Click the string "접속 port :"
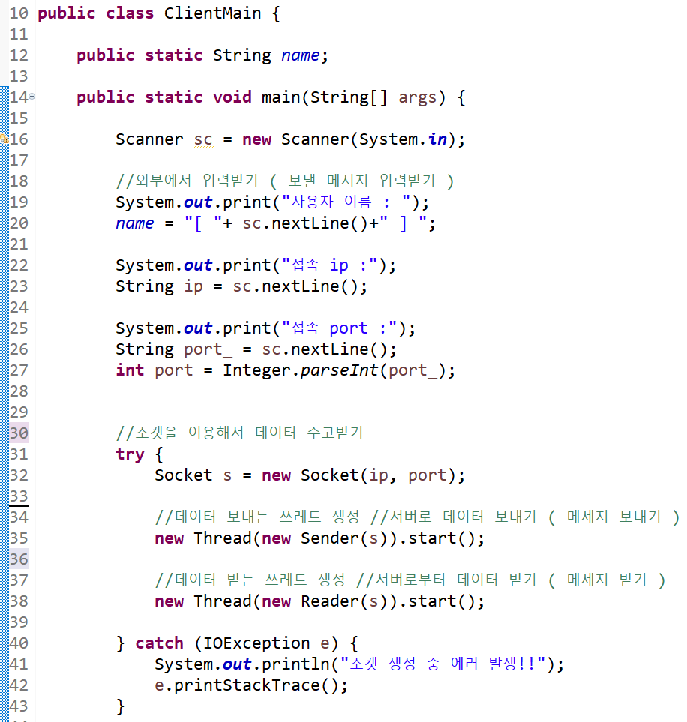Screen dimensions: 687x722 339,328
